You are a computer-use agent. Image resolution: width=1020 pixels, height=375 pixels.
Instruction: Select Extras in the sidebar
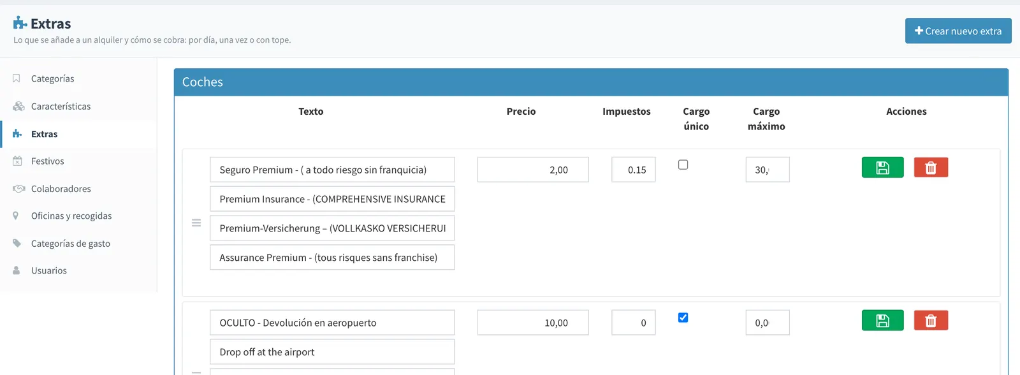(78, 134)
